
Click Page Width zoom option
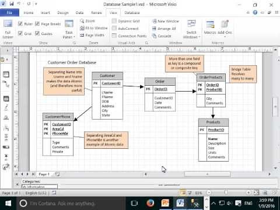coord(92,35)
